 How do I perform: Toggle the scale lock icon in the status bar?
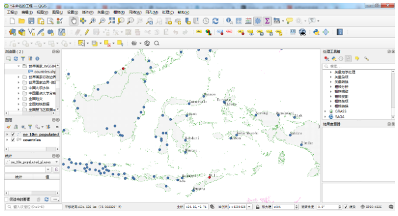click(x=258, y=207)
